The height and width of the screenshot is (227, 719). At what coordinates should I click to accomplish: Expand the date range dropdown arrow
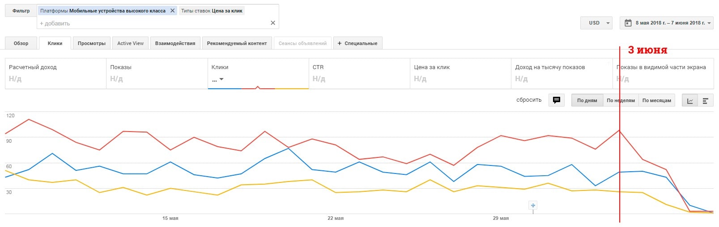point(709,23)
